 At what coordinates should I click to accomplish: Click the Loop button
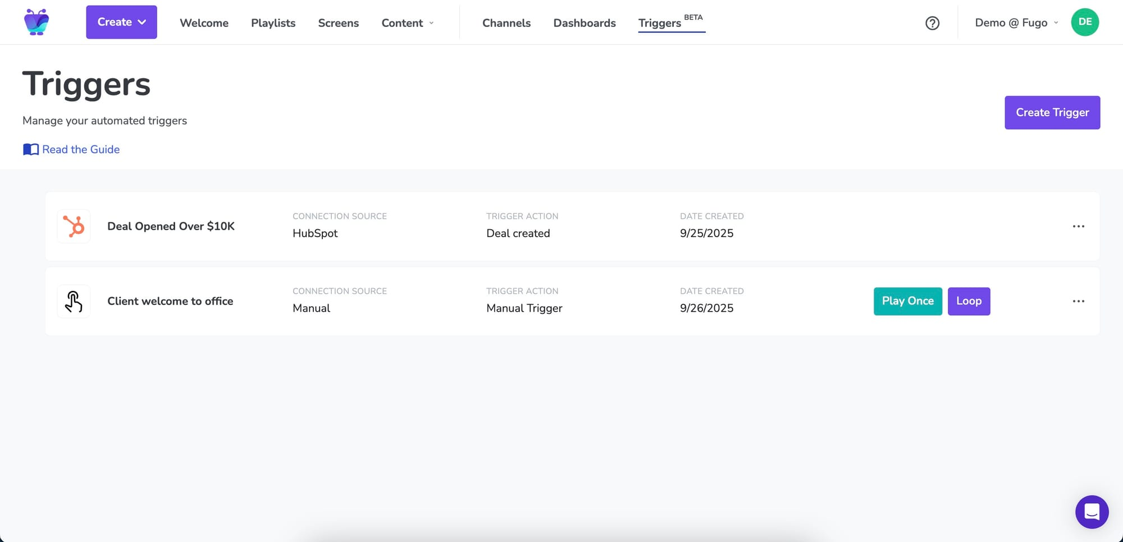(x=969, y=301)
